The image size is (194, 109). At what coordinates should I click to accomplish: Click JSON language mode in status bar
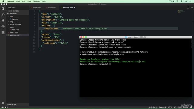pyautogui.click(x=179, y=107)
